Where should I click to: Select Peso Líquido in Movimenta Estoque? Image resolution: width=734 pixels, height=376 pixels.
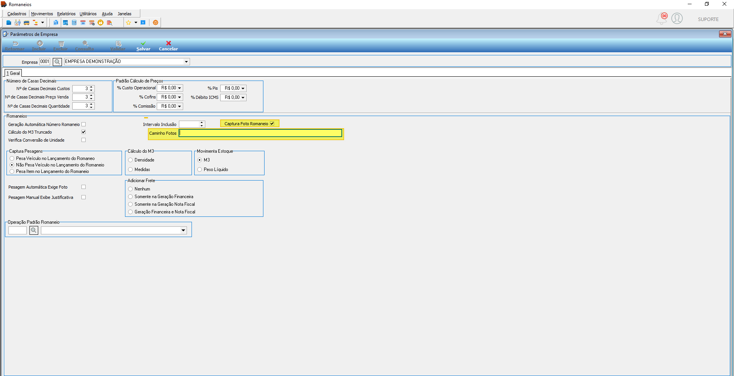click(x=200, y=169)
